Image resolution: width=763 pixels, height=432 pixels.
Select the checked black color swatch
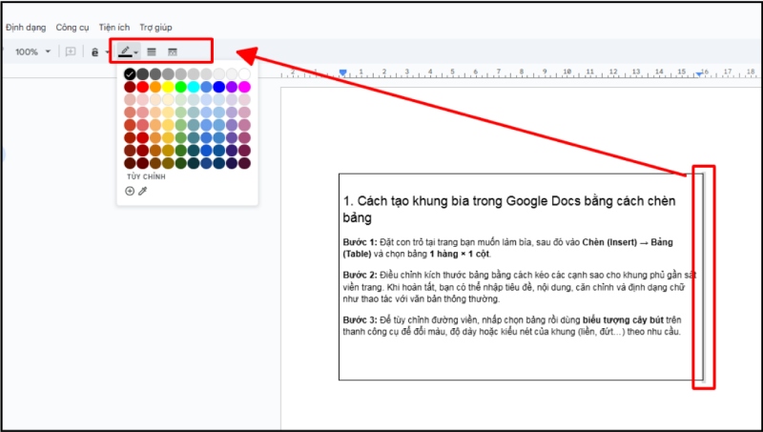pos(130,74)
